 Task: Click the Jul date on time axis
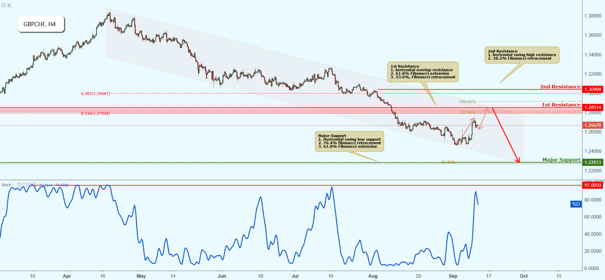click(295, 276)
